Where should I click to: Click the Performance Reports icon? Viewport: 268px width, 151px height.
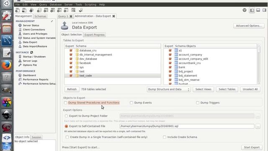[20, 79]
